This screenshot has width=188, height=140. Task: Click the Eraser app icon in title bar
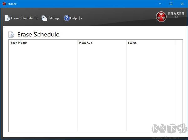tap(4, 4)
